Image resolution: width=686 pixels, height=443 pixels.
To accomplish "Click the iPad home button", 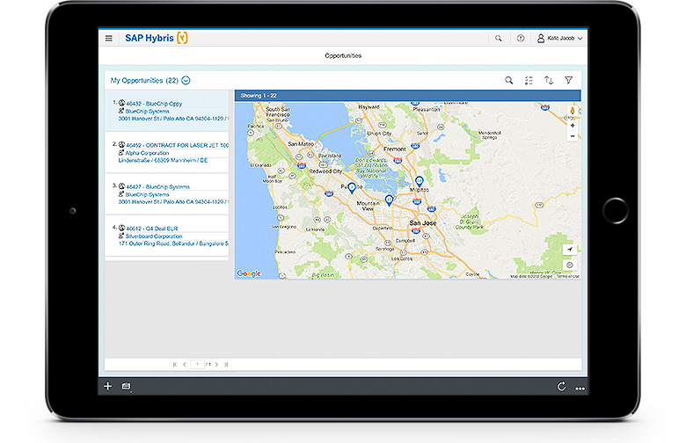I will tap(616, 211).
